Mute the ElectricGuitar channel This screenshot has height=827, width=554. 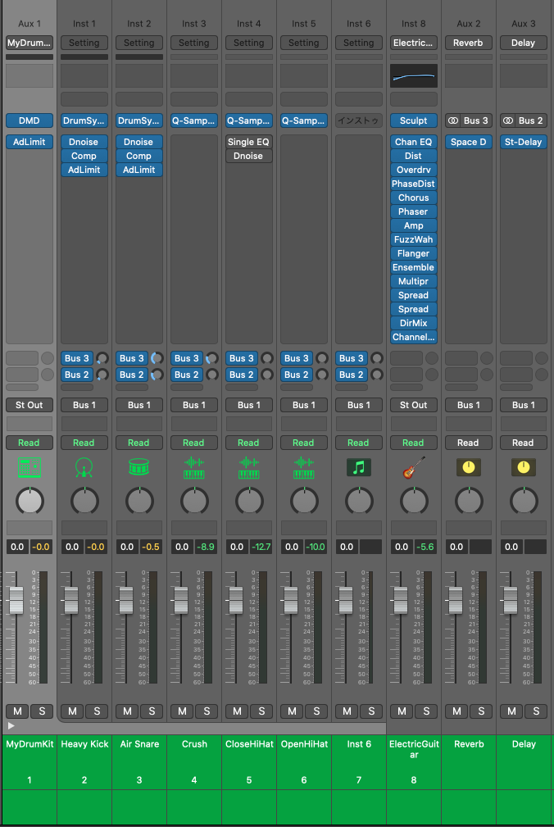coord(402,711)
